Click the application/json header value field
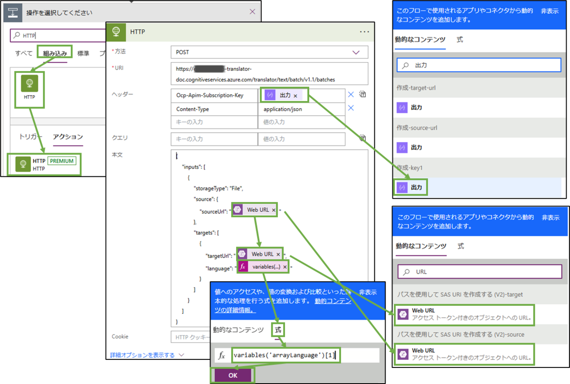 pyautogui.click(x=302, y=109)
